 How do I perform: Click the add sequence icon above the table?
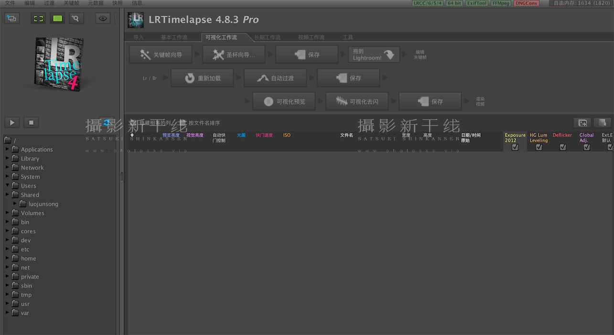pos(582,123)
